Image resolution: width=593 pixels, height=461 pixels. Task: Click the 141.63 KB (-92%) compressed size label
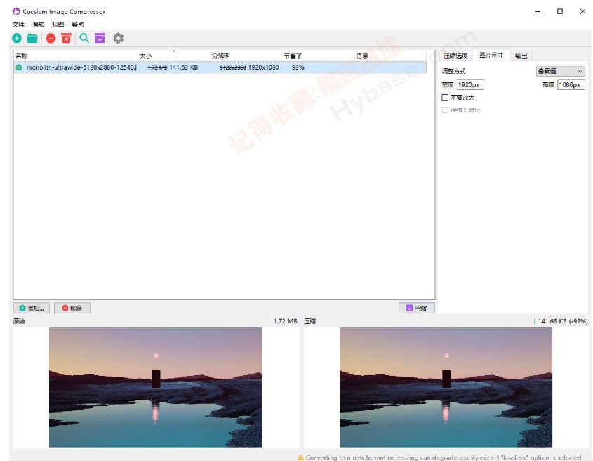coord(561,321)
